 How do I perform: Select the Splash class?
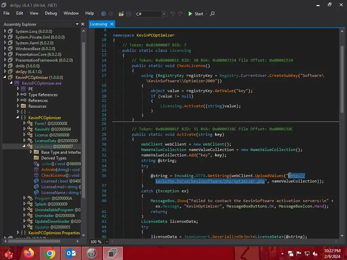[x=51, y=204]
